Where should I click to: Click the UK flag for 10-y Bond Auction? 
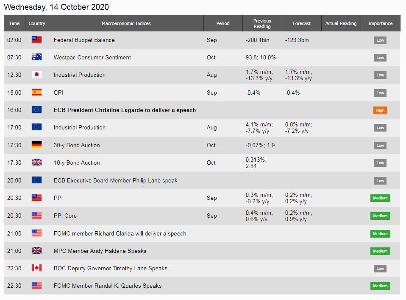pyautogui.click(x=36, y=163)
